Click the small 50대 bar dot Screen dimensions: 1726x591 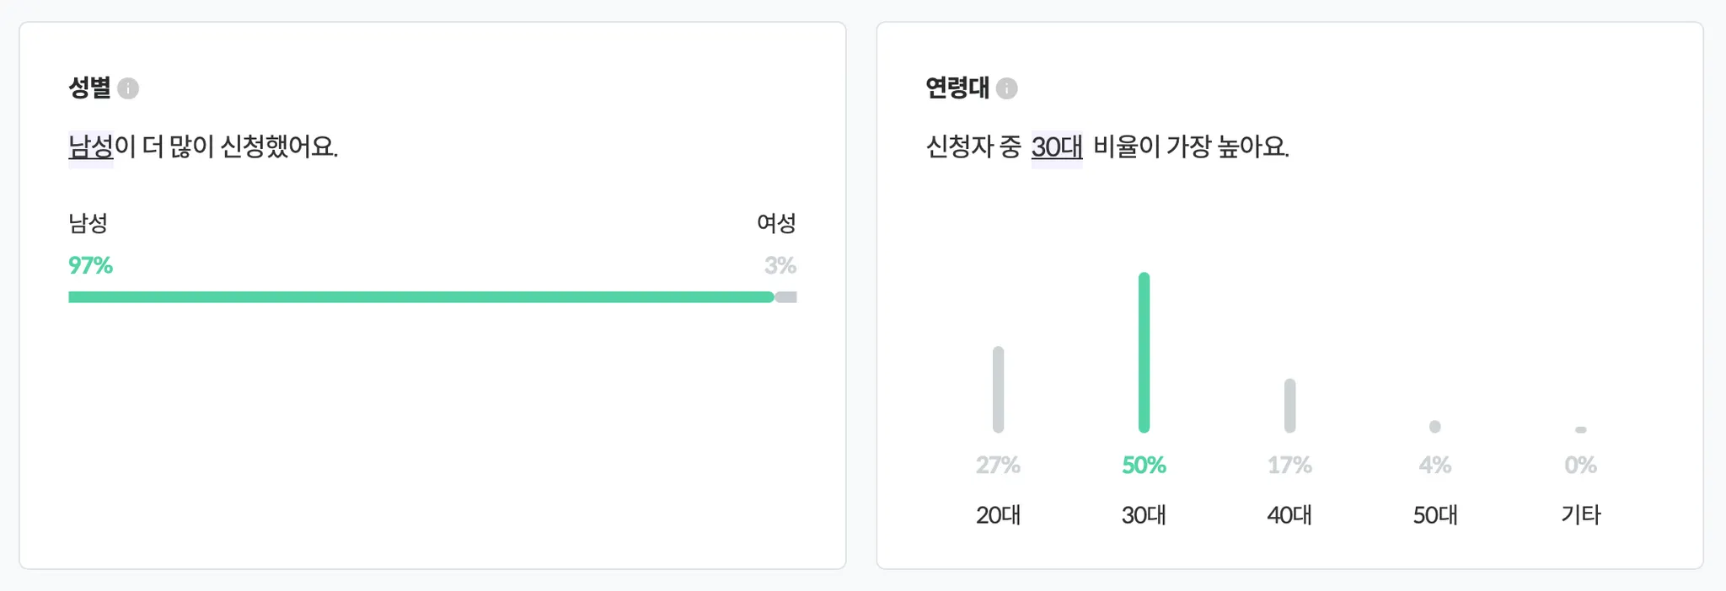1435,427
